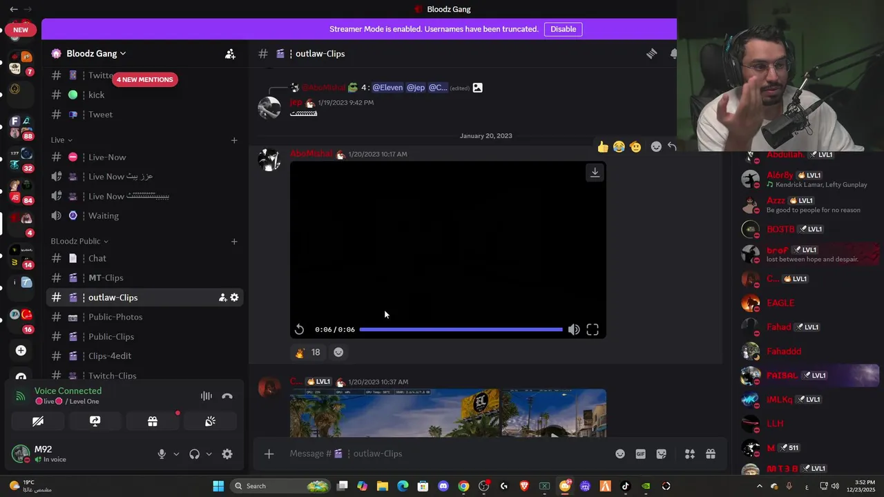884x497 pixels.
Task: React with the laughing crying emoji
Action: (x=619, y=146)
